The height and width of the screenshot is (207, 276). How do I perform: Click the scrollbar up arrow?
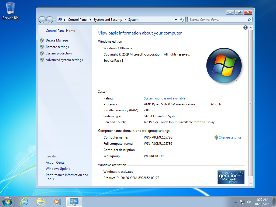click(x=251, y=27)
